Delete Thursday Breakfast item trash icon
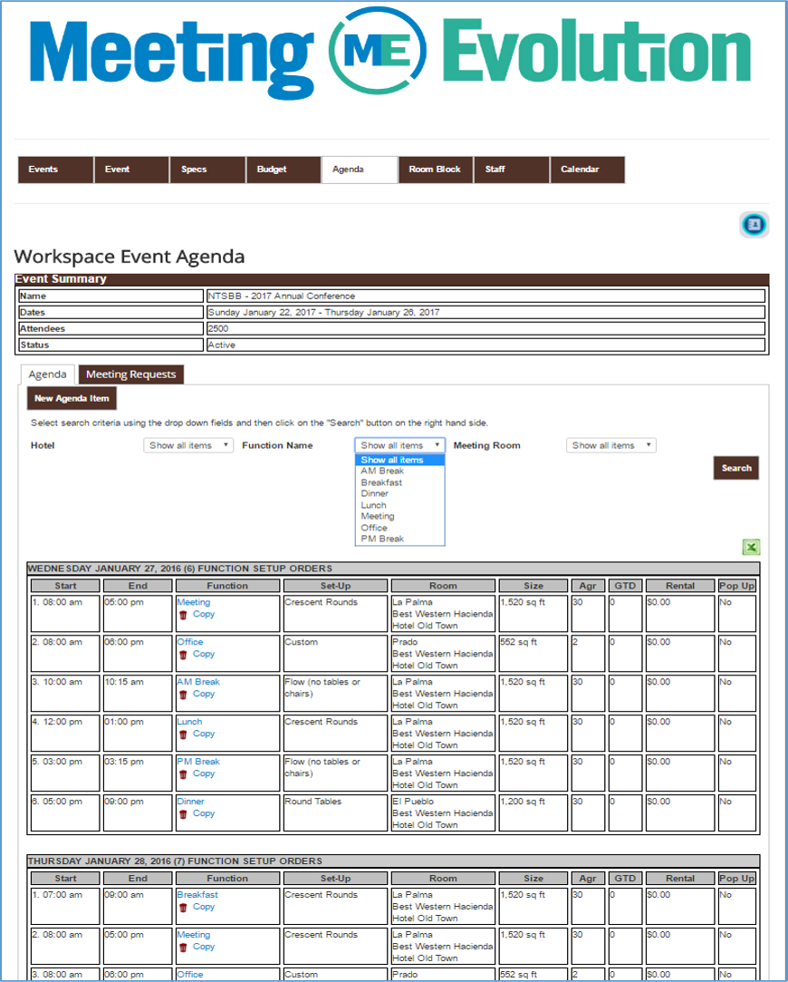Viewport: 788px width, 982px height. [x=183, y=908]
